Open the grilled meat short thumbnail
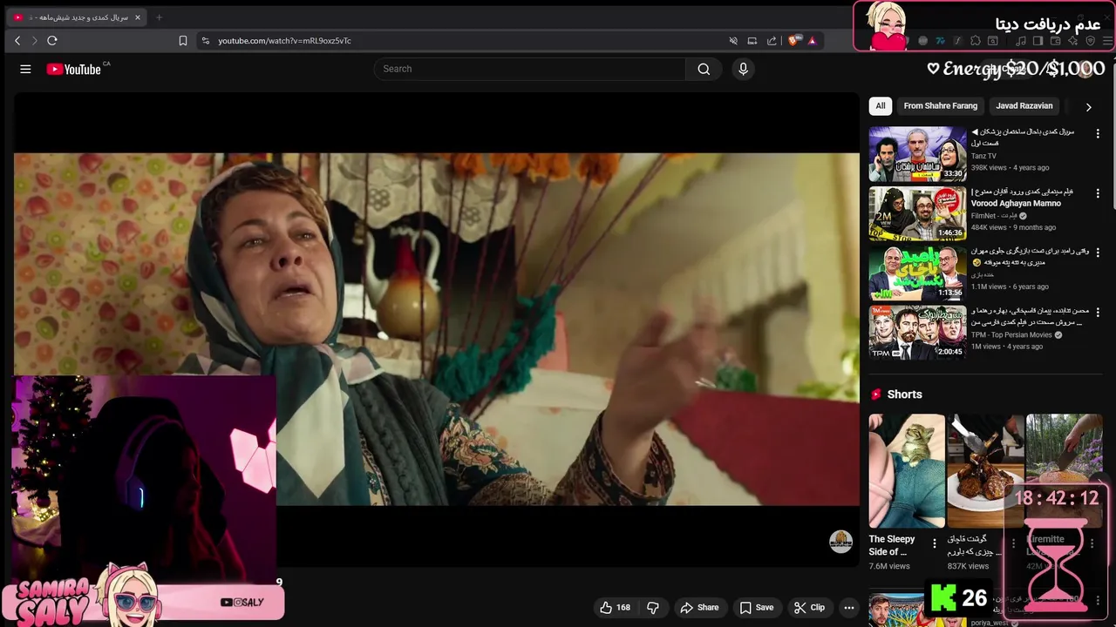 (985, 470)
